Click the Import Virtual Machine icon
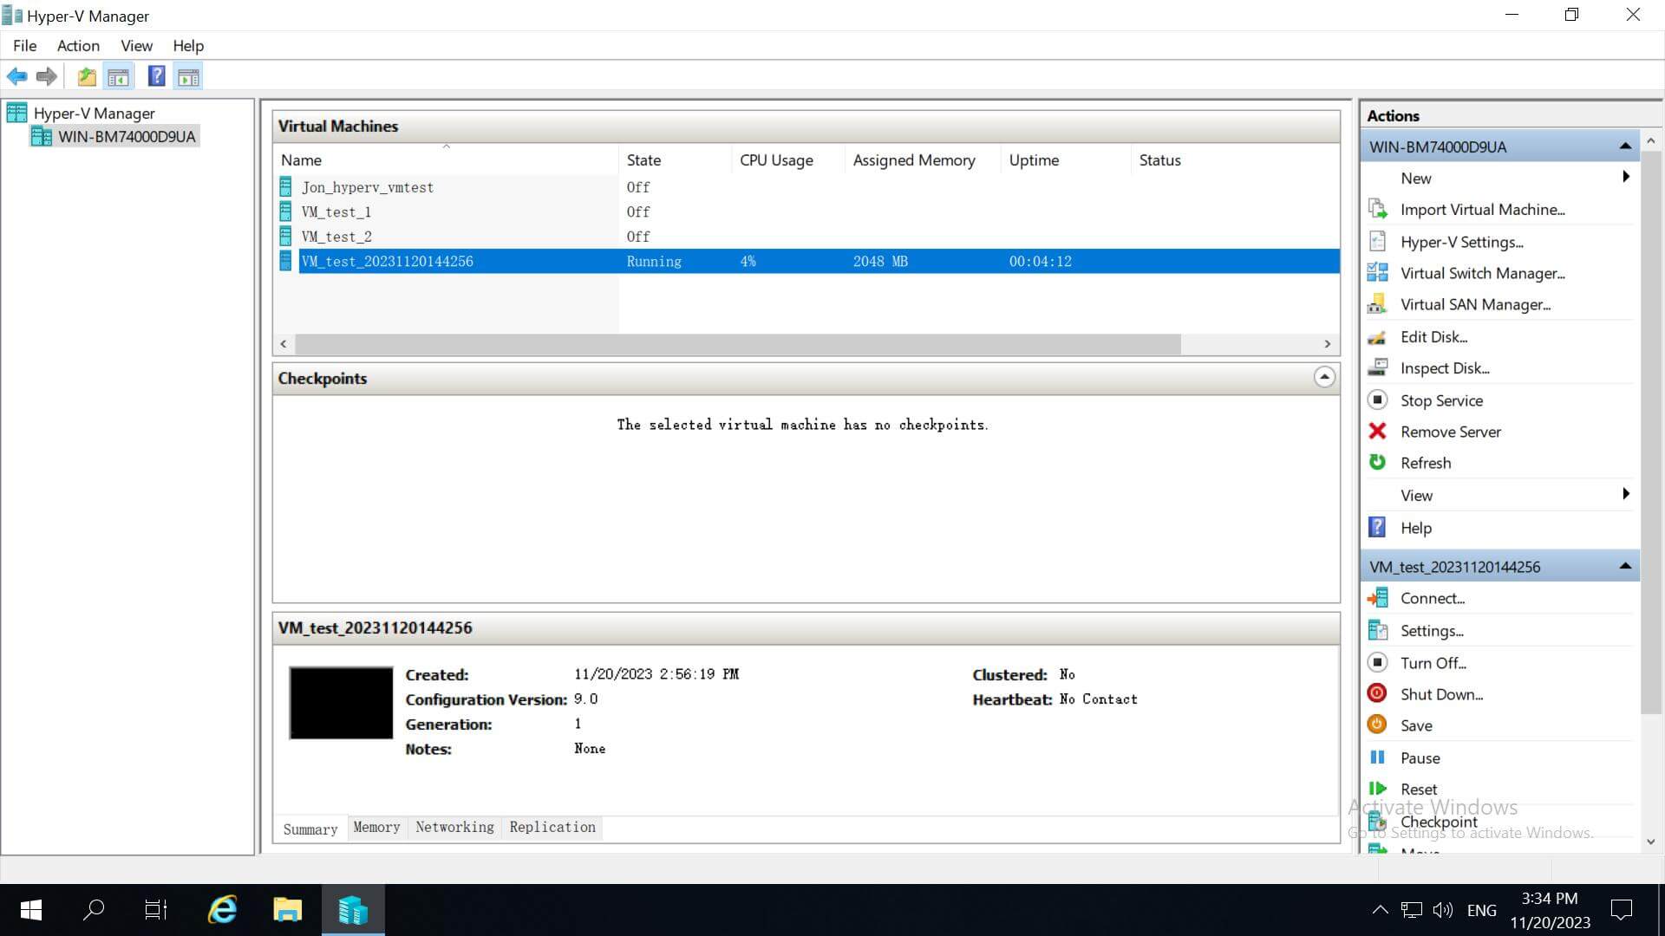 pyautogui.click(x=1381, y=209)
